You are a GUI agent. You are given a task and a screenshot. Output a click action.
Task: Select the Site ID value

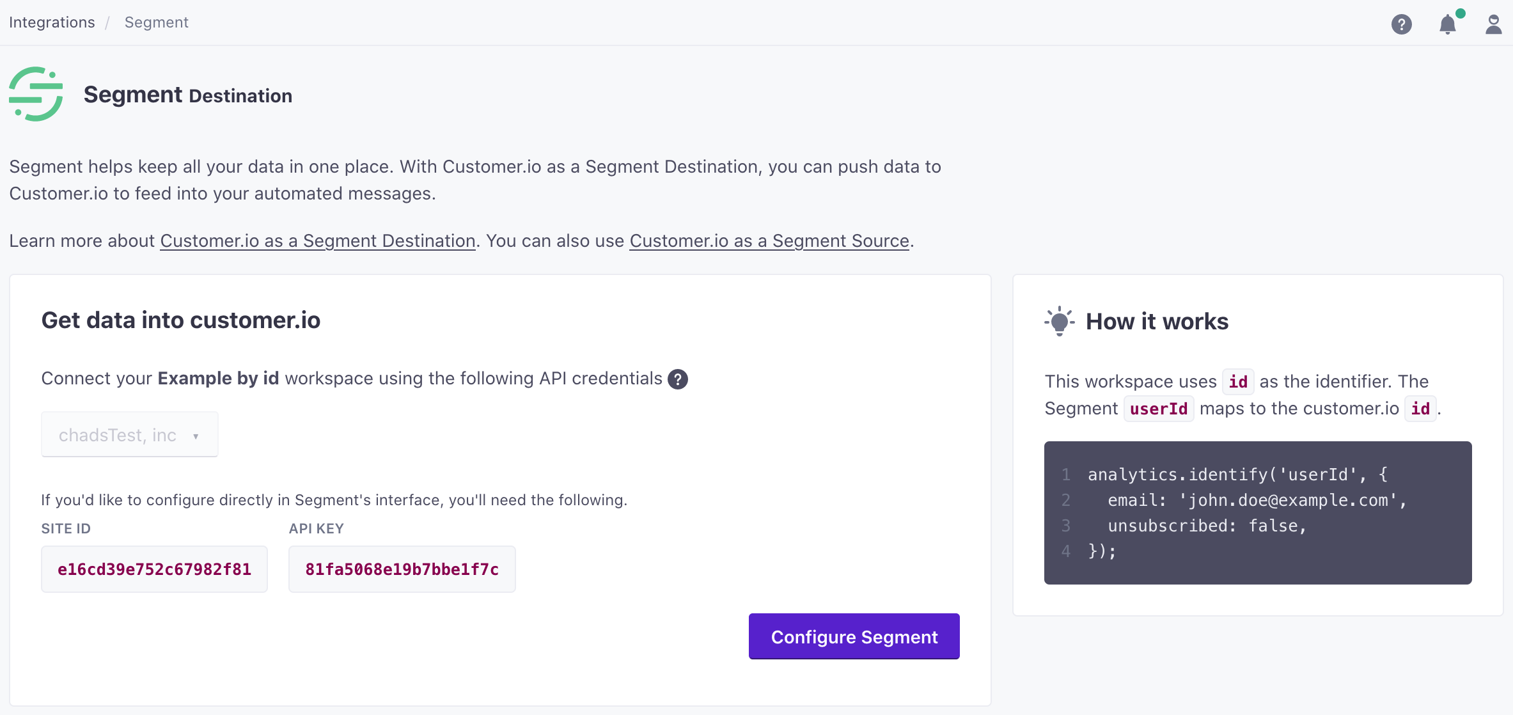coord(154,569)
